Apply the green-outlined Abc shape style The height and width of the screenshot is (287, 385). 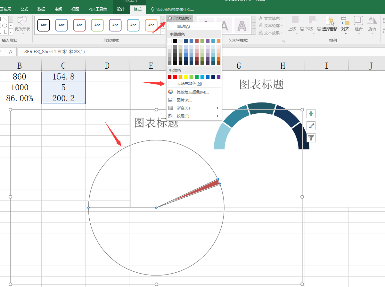pos(97,25)
